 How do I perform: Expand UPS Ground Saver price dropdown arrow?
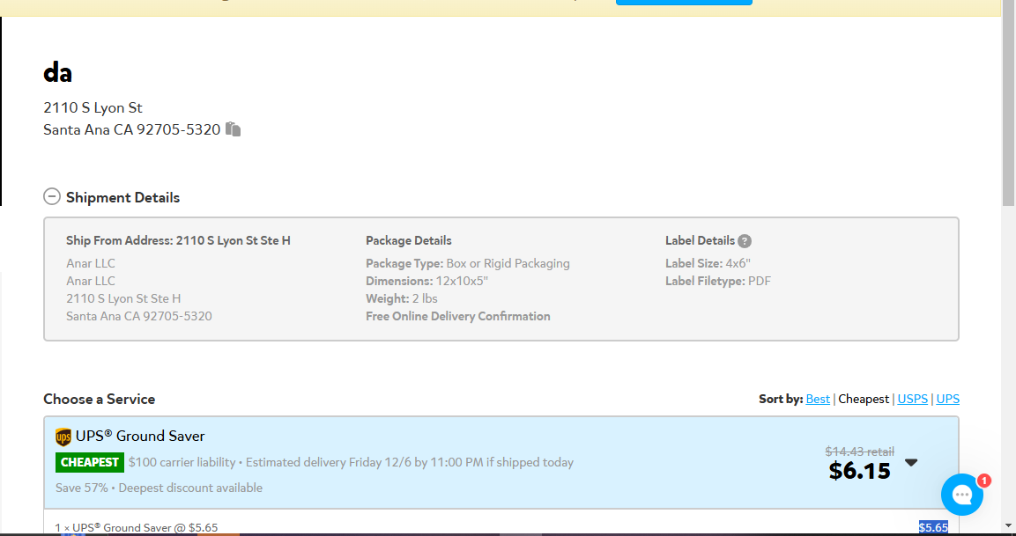pos(911,462)
